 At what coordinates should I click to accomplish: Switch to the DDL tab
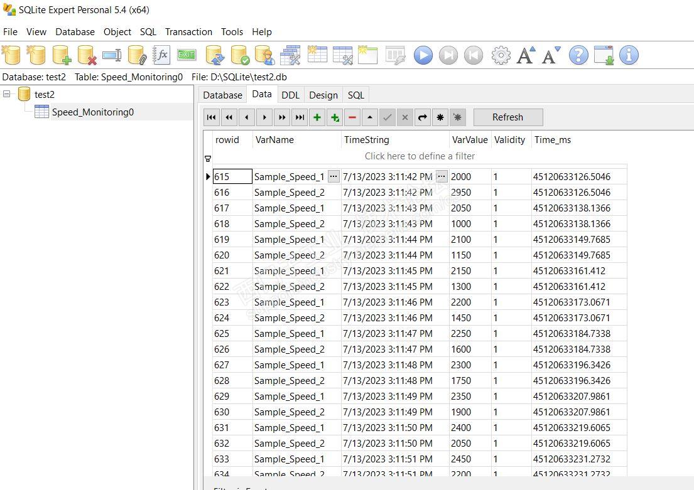point(290,95)
